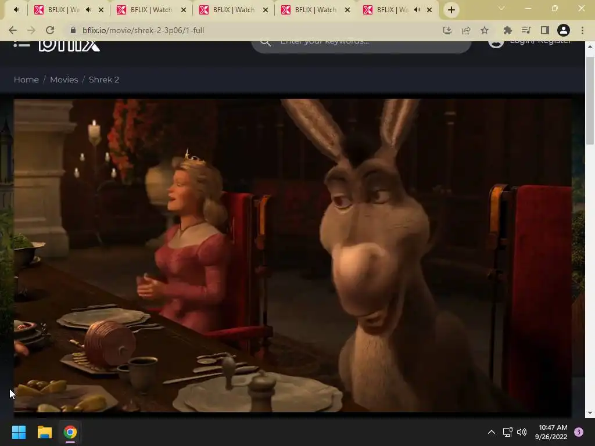Share this page via share icon
Screen dimensions: 595x446
tap(465, 30)
